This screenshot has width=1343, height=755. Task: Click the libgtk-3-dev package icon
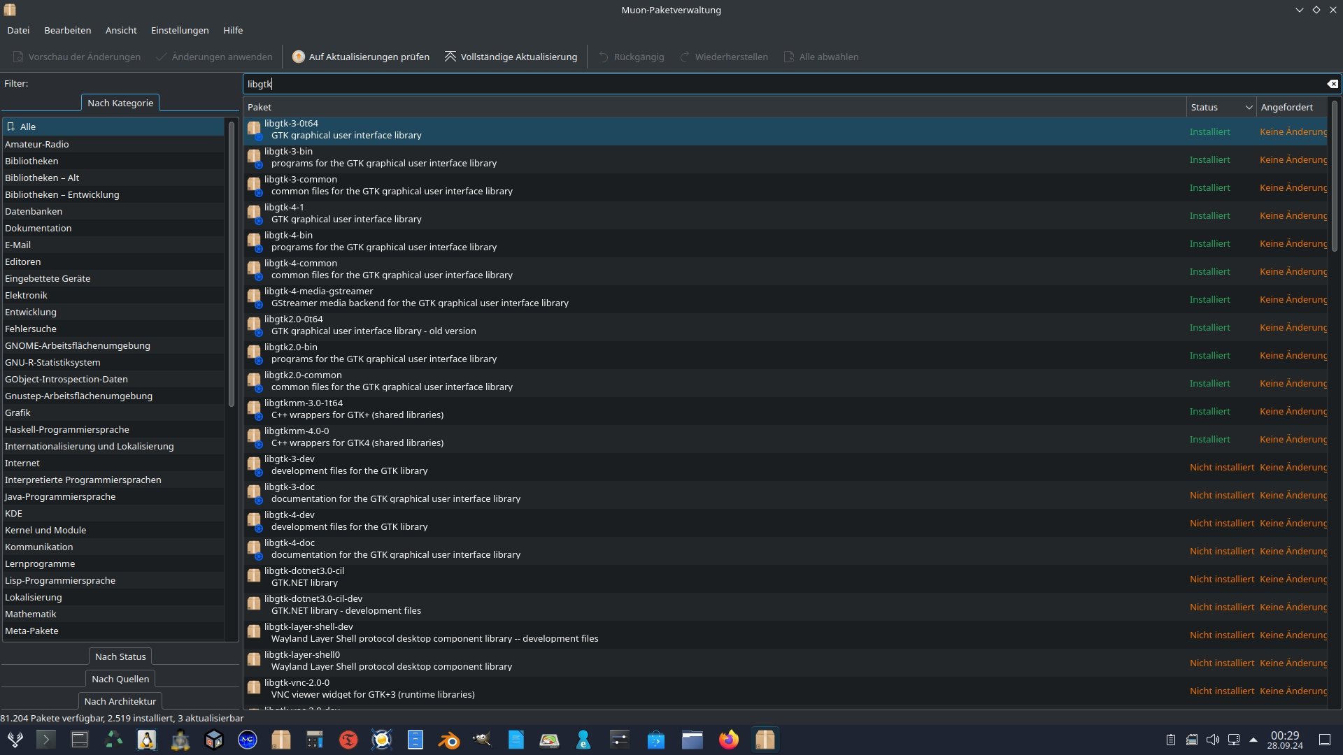(x=254, y=465)
